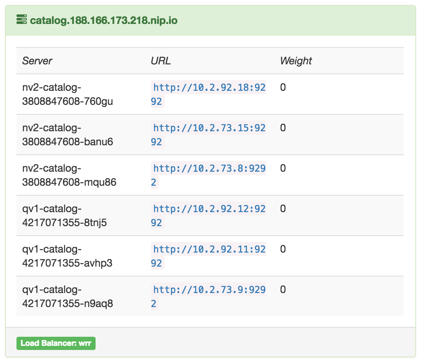
Task: Open URL http://10.2.73.9:9292
Action: [208, 296]
